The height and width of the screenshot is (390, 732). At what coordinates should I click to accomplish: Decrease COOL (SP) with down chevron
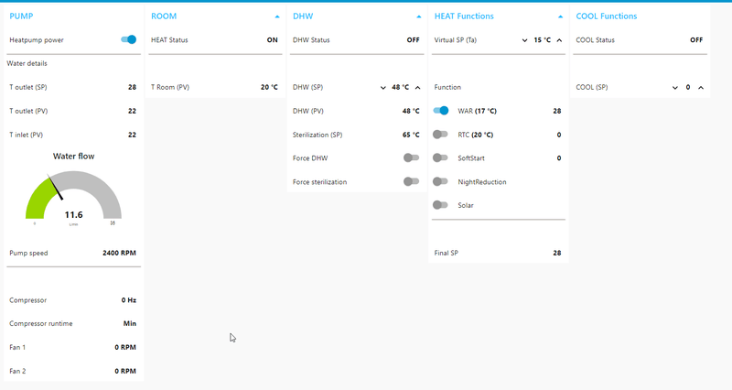tap(675, 87)
